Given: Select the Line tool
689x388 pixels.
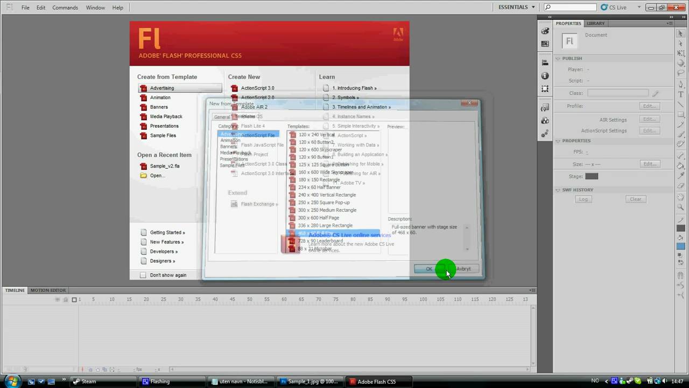Looking at the screenshot, I should [681, 105].
